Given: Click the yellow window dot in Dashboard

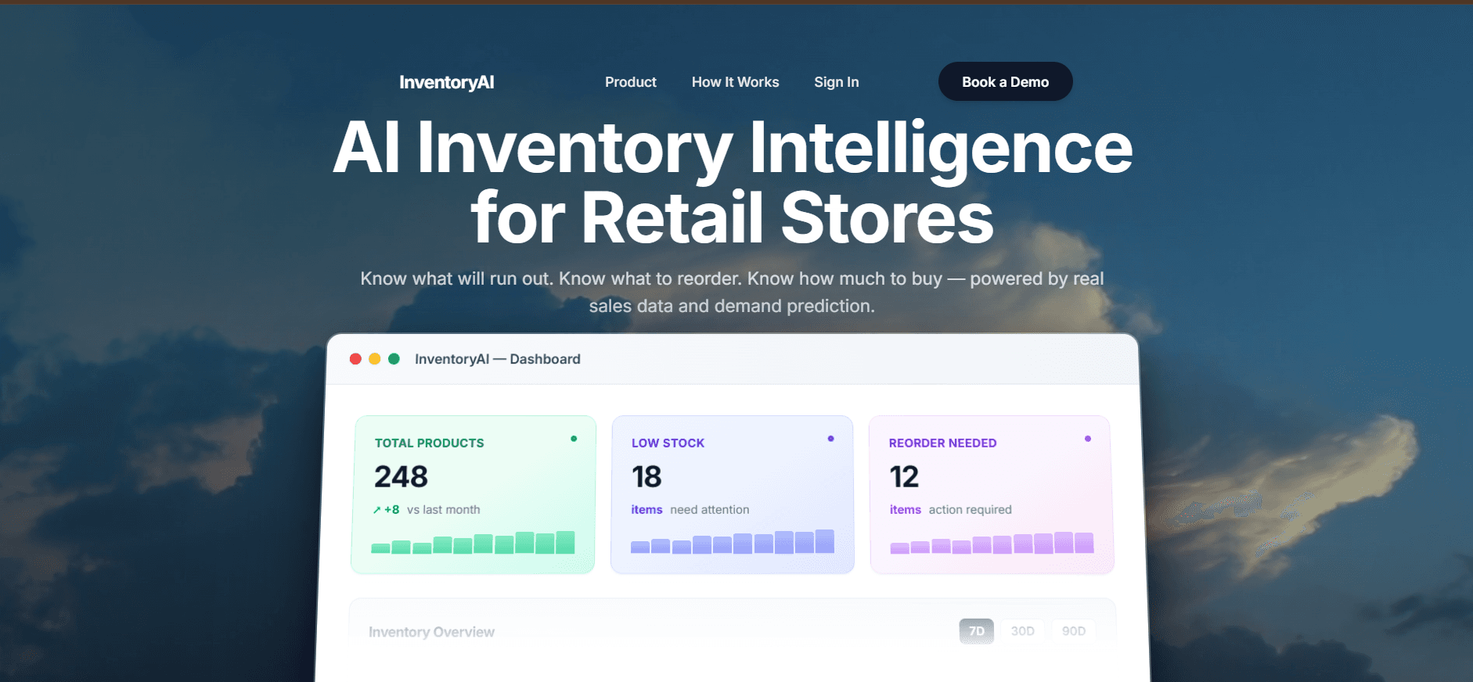Looking at the screenshot, I should [375, 359].
